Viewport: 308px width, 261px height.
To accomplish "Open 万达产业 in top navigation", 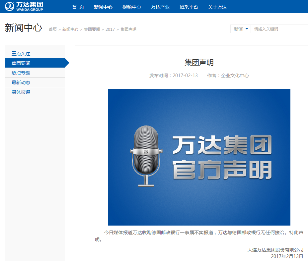I will click(x=160, y=7).
